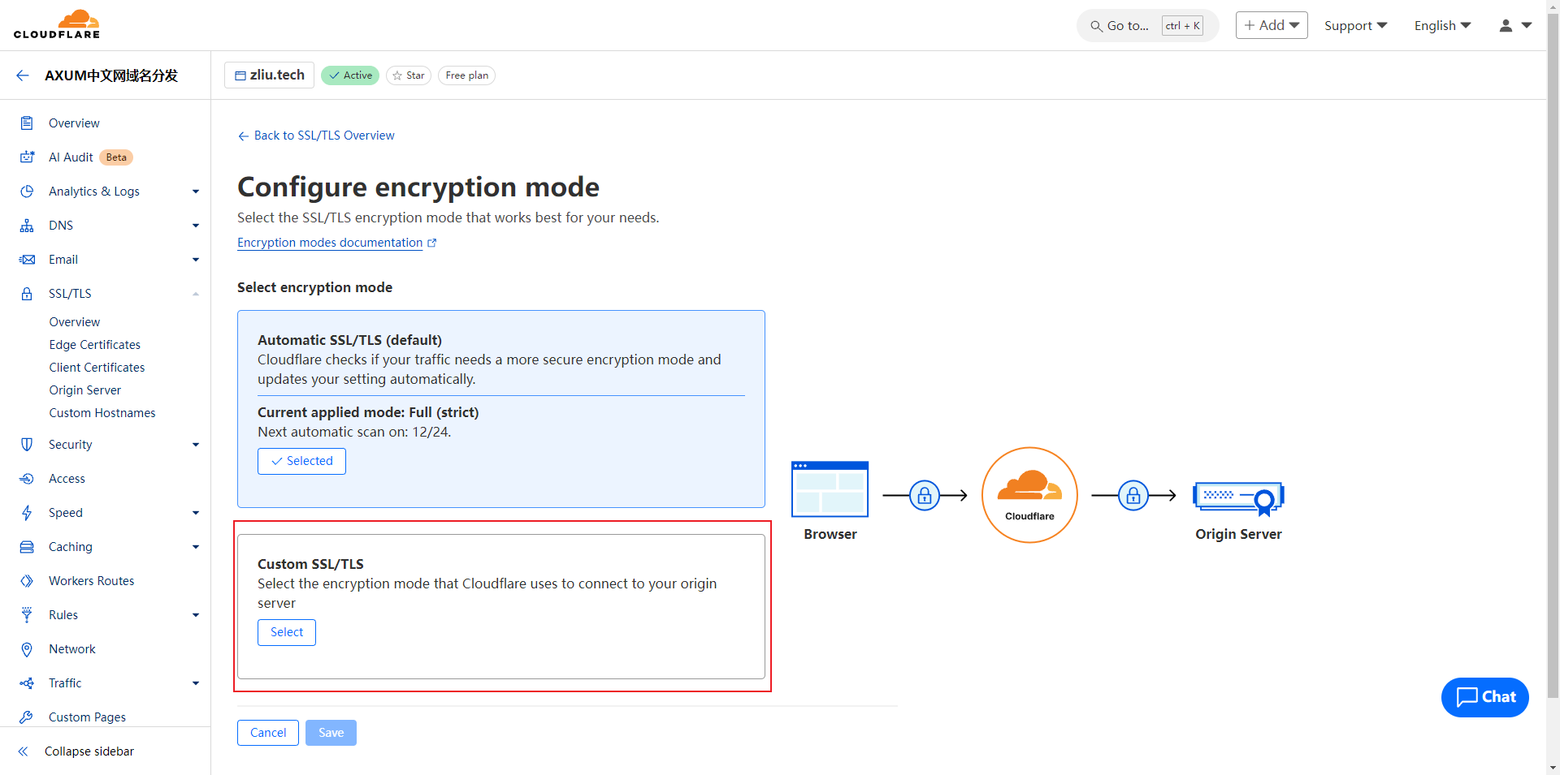Click lock icon between Browser and Cloudflare
This screenshot has width=1560, height=775.
pos(925,495)
